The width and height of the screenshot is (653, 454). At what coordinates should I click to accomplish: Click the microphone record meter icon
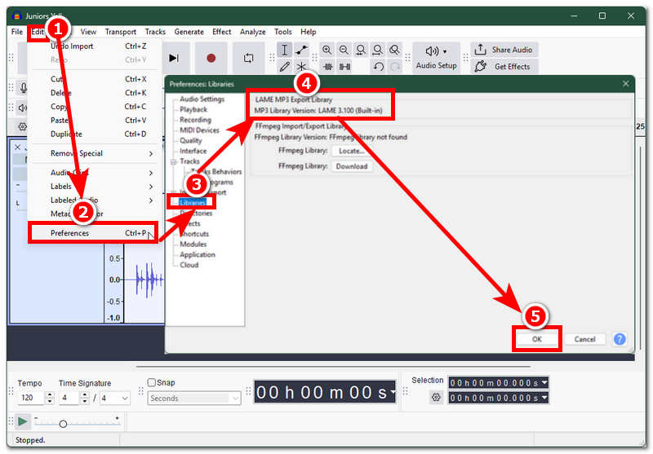pyautogui.click(x=24, y=88)
